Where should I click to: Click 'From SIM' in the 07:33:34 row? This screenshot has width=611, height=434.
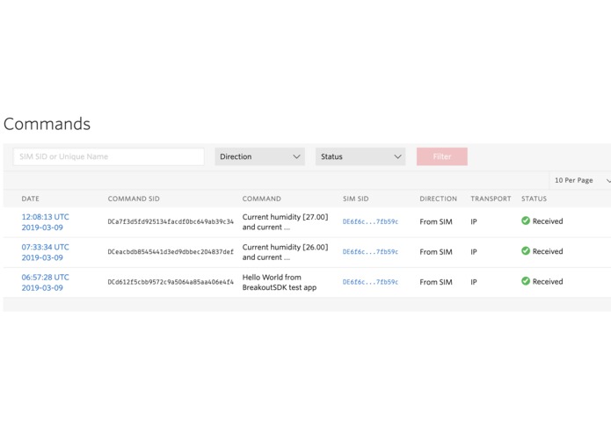436,252
